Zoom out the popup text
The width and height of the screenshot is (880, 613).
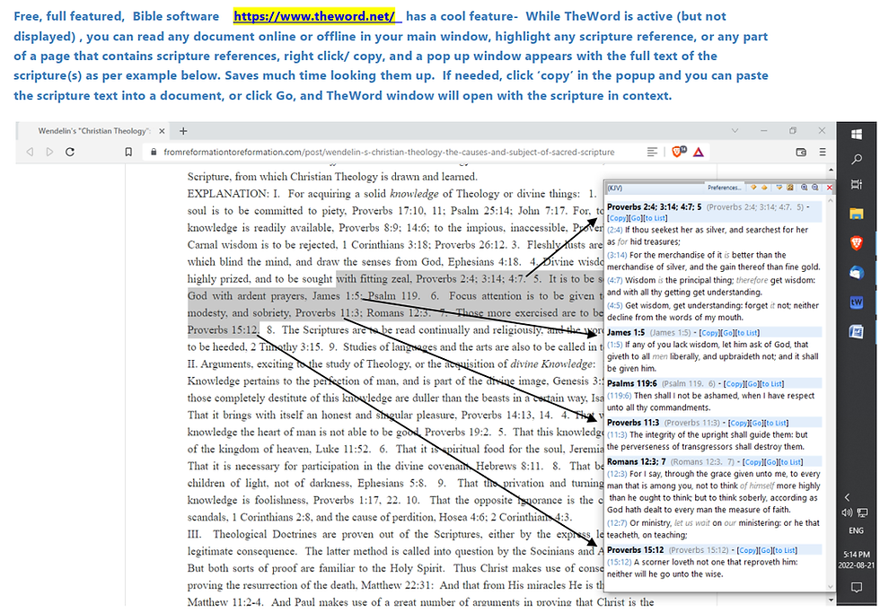pos(815,188)
